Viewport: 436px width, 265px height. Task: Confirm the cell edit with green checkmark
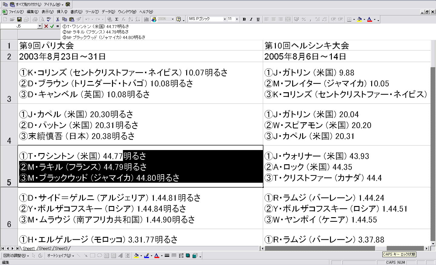coord(52,26)
